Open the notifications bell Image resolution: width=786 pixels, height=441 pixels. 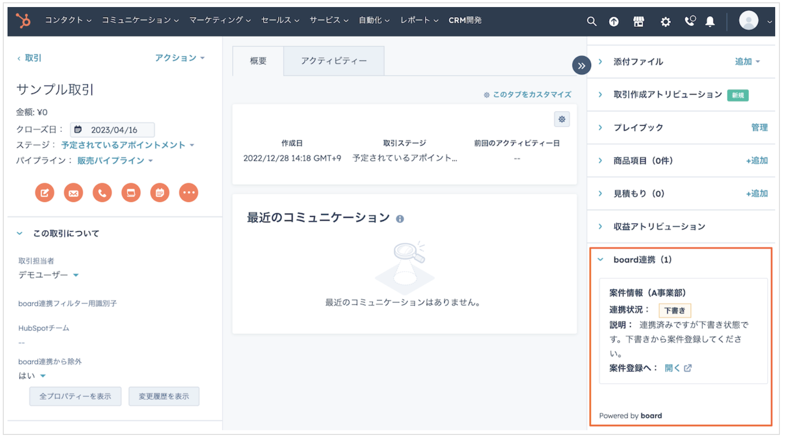[710, 22]
